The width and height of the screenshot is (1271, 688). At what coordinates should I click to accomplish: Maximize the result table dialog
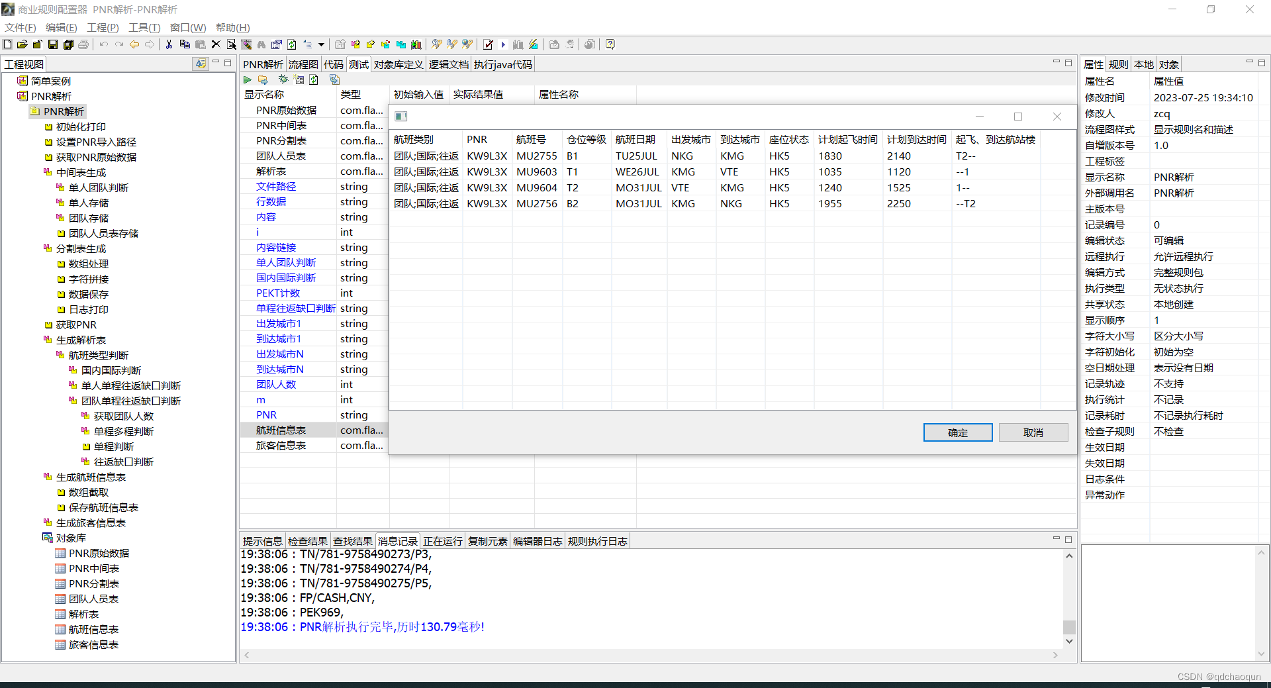pyautogui.click(x=1018, y=117)
